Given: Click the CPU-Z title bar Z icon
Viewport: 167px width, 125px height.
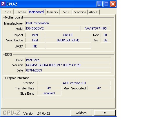Looking at the screenshot, I should 3,4.
